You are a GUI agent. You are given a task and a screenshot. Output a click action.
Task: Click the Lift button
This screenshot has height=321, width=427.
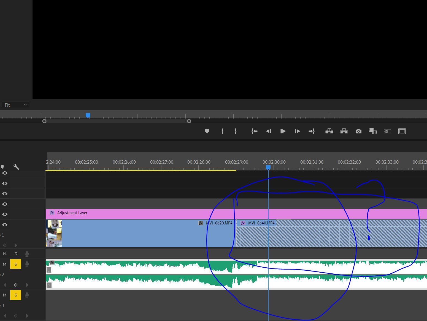tap(329, 131)
